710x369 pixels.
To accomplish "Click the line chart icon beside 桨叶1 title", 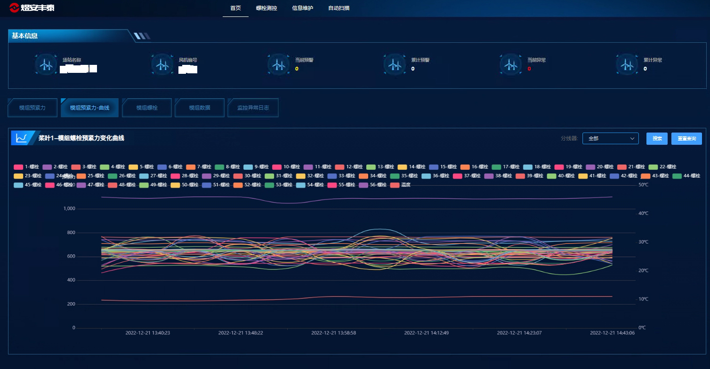I will click(21, 138).
